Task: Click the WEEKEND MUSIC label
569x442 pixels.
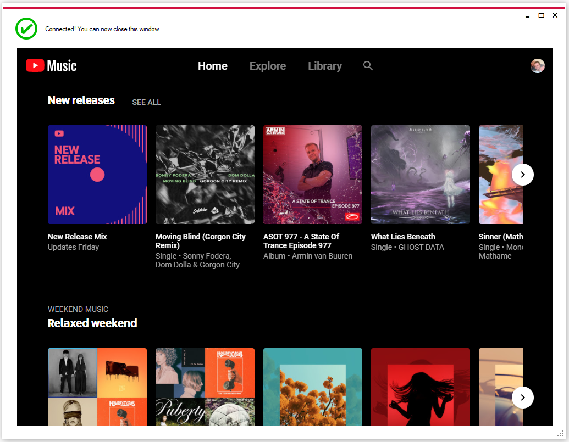Action: coord(78,309)
